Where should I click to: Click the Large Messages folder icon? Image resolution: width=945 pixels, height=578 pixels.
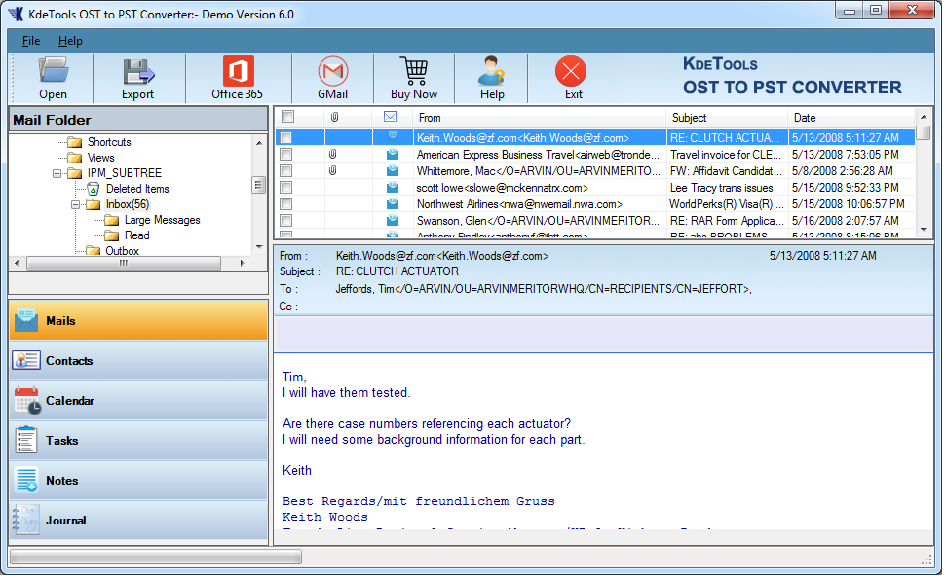tap(111, 221)
